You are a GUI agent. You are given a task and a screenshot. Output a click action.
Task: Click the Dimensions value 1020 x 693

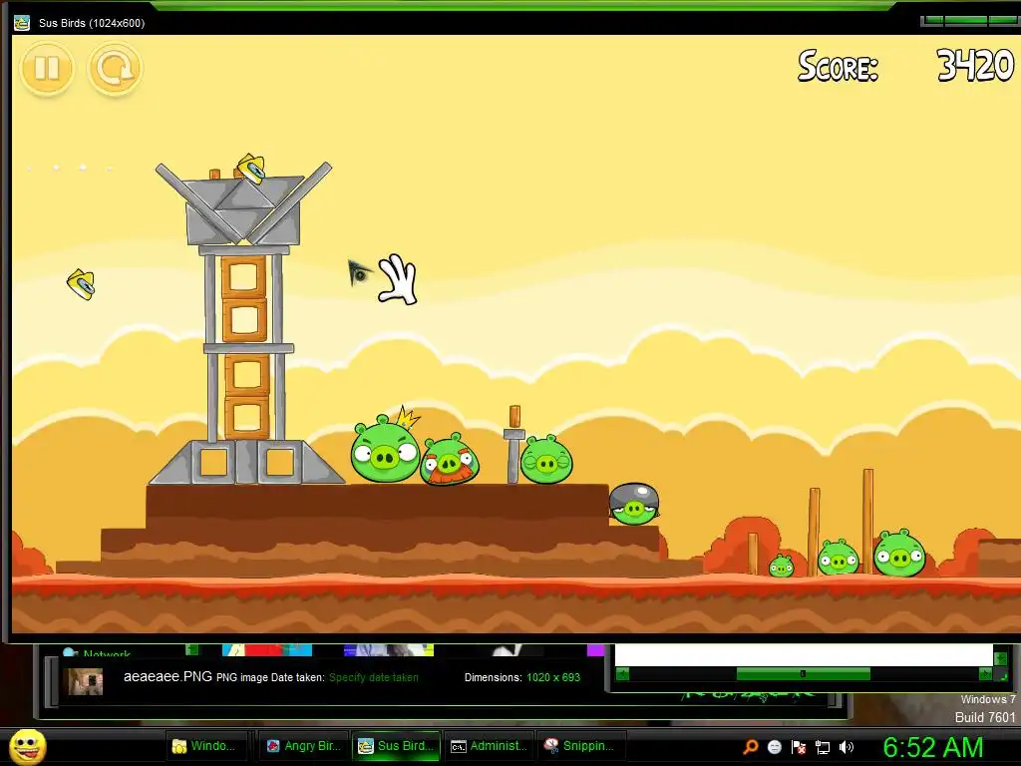point(553,677)
